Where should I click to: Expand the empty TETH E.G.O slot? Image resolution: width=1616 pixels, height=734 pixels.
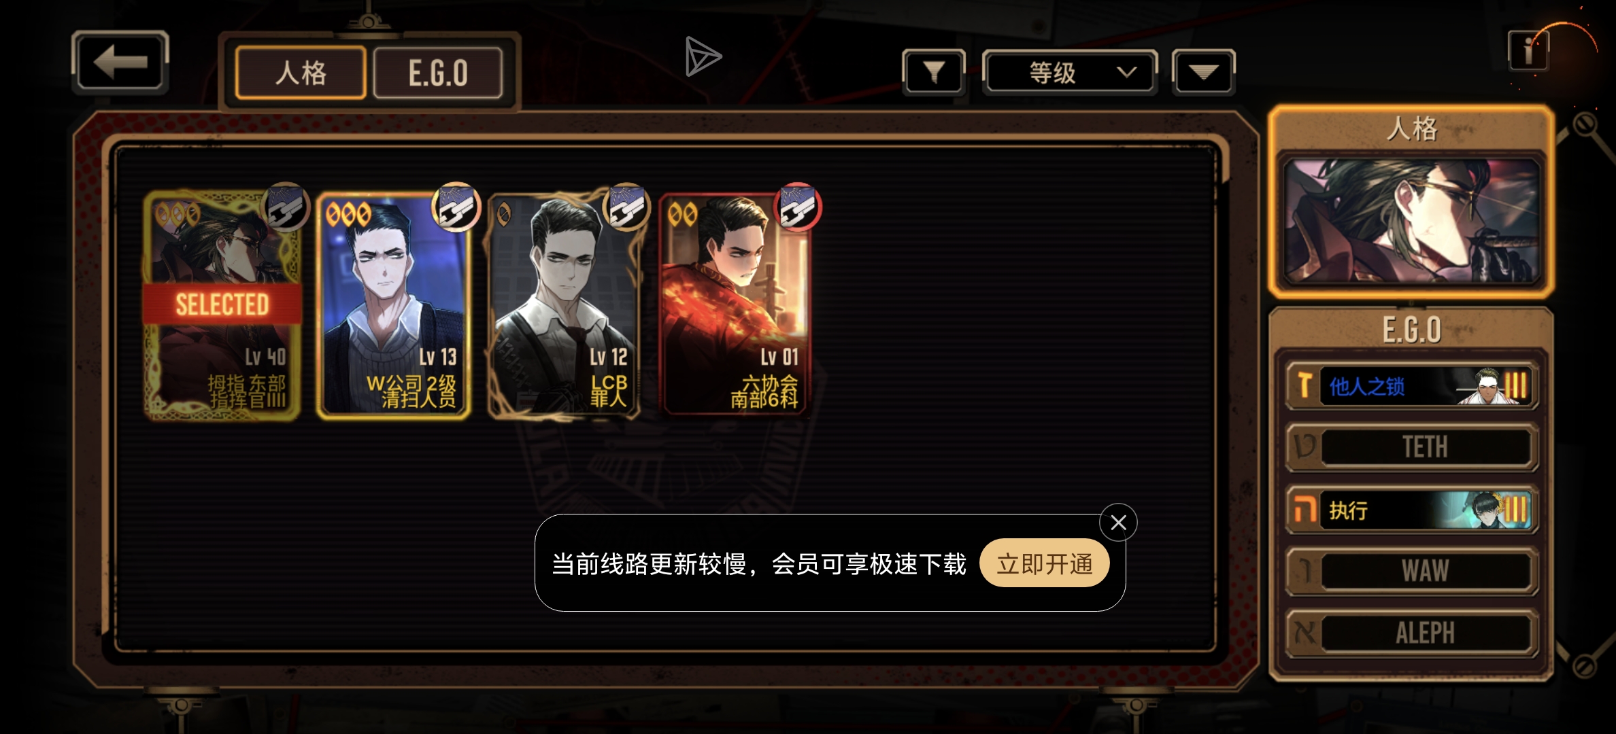point(1411,447)
